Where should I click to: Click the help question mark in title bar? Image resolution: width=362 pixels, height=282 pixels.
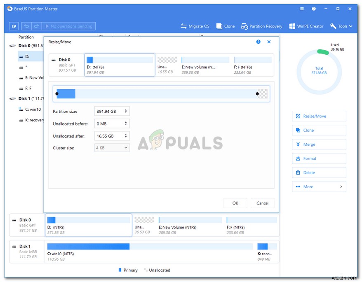[313, 9]
